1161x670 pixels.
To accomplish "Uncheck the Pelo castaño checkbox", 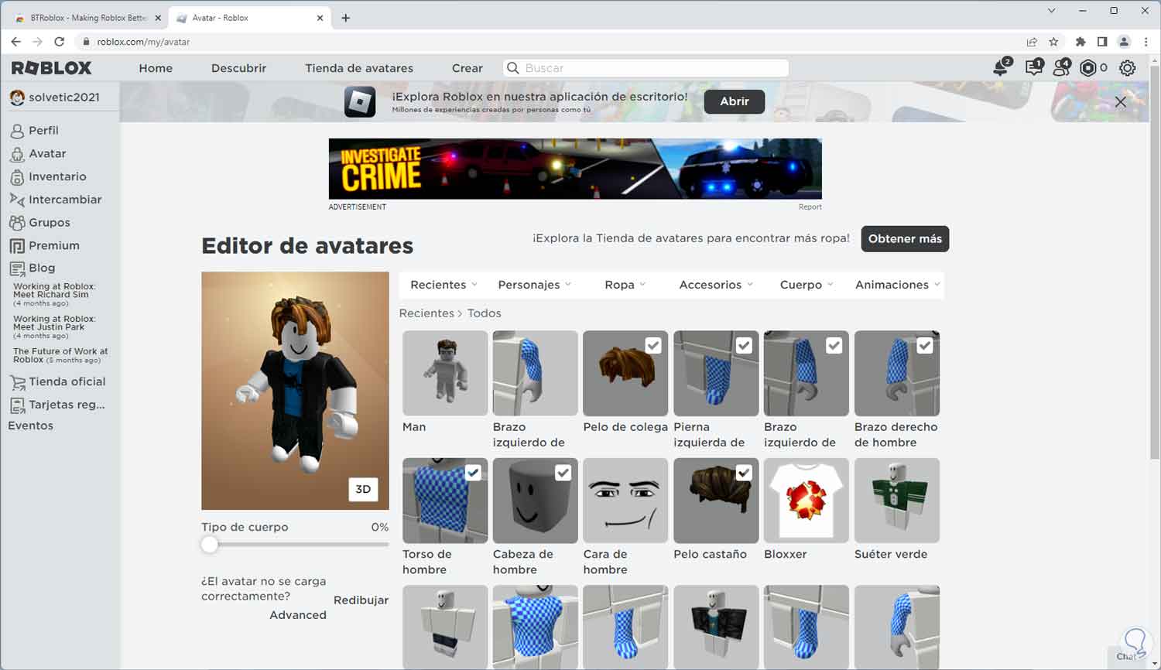I will 744,473.
